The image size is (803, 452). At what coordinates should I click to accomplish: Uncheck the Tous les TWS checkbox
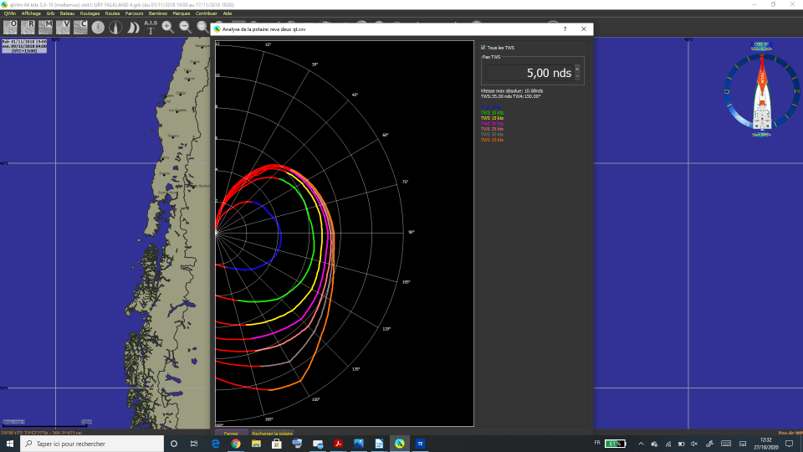(x=483, y=48)
